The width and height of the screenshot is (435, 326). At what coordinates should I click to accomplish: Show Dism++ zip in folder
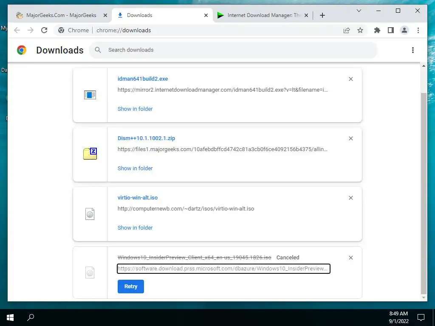pos(135,168)
